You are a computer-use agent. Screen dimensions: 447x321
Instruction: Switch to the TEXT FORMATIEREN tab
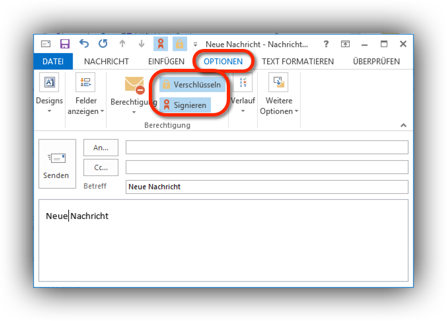(x=298, y=62)
